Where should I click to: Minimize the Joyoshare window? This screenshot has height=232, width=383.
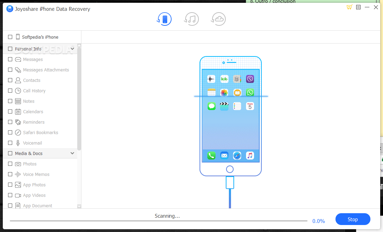pos(367,7)
